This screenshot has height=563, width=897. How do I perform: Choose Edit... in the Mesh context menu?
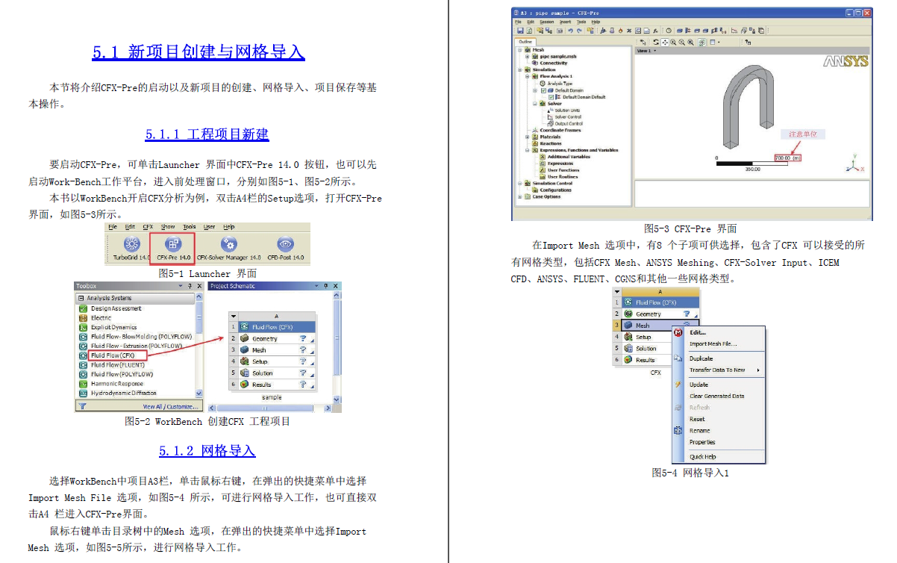697,333
